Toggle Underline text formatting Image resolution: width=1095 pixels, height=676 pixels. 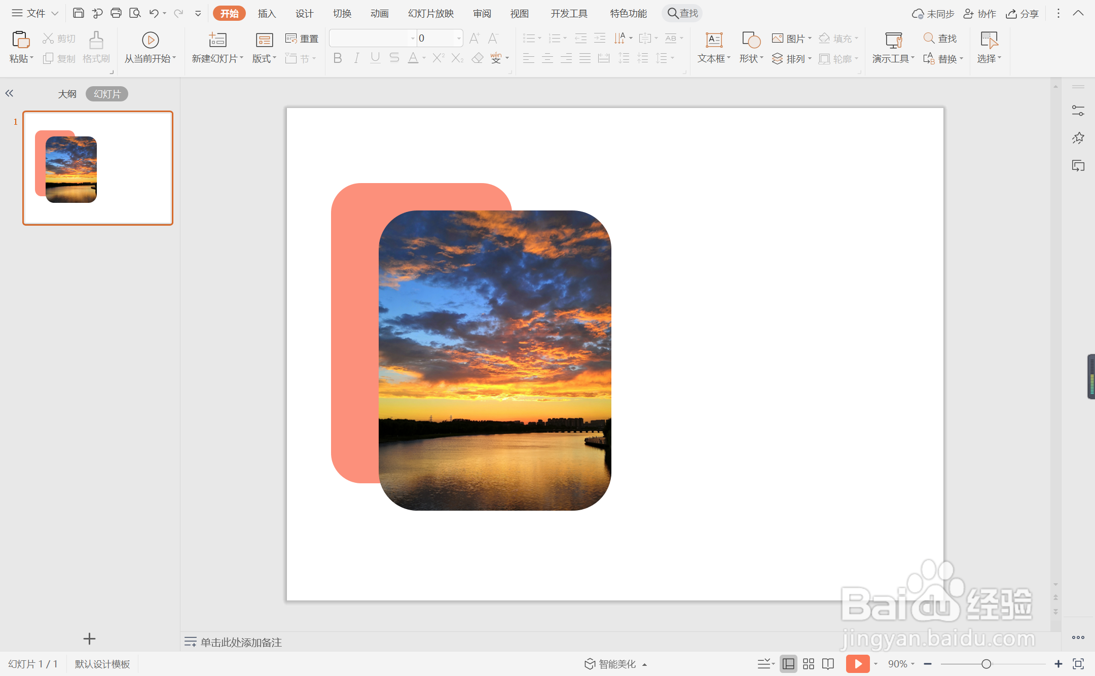(x=375, y=58)
